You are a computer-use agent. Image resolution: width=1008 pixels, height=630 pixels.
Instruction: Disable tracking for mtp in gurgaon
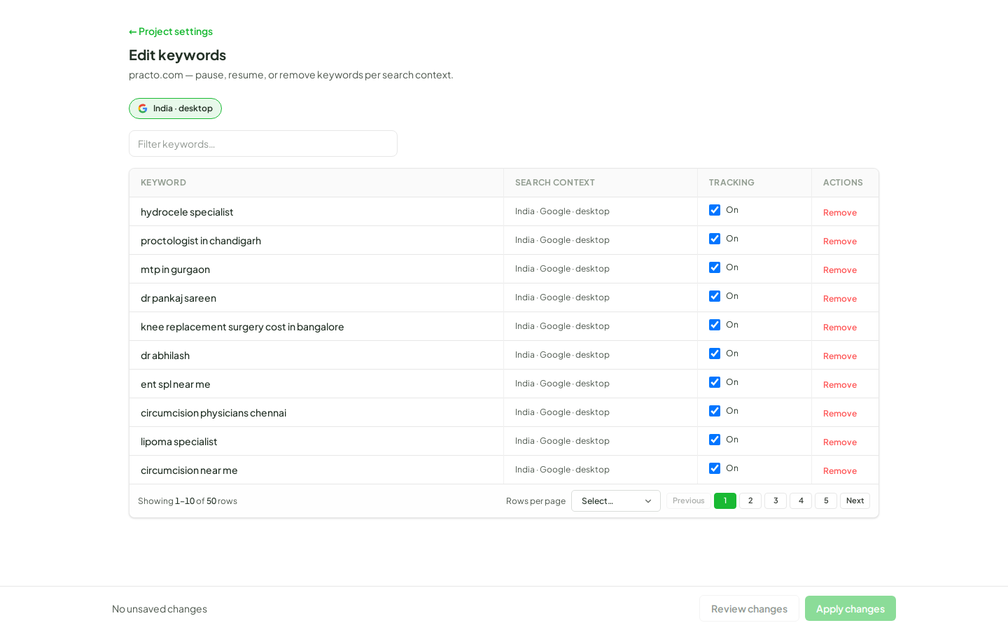point(715,267)
